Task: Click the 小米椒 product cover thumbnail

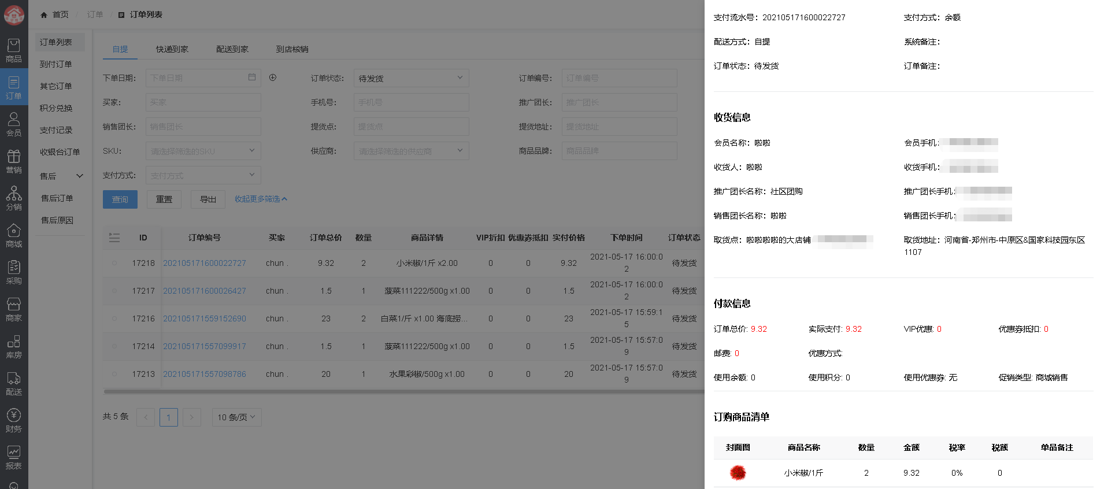Action: (x=738, y=473)
